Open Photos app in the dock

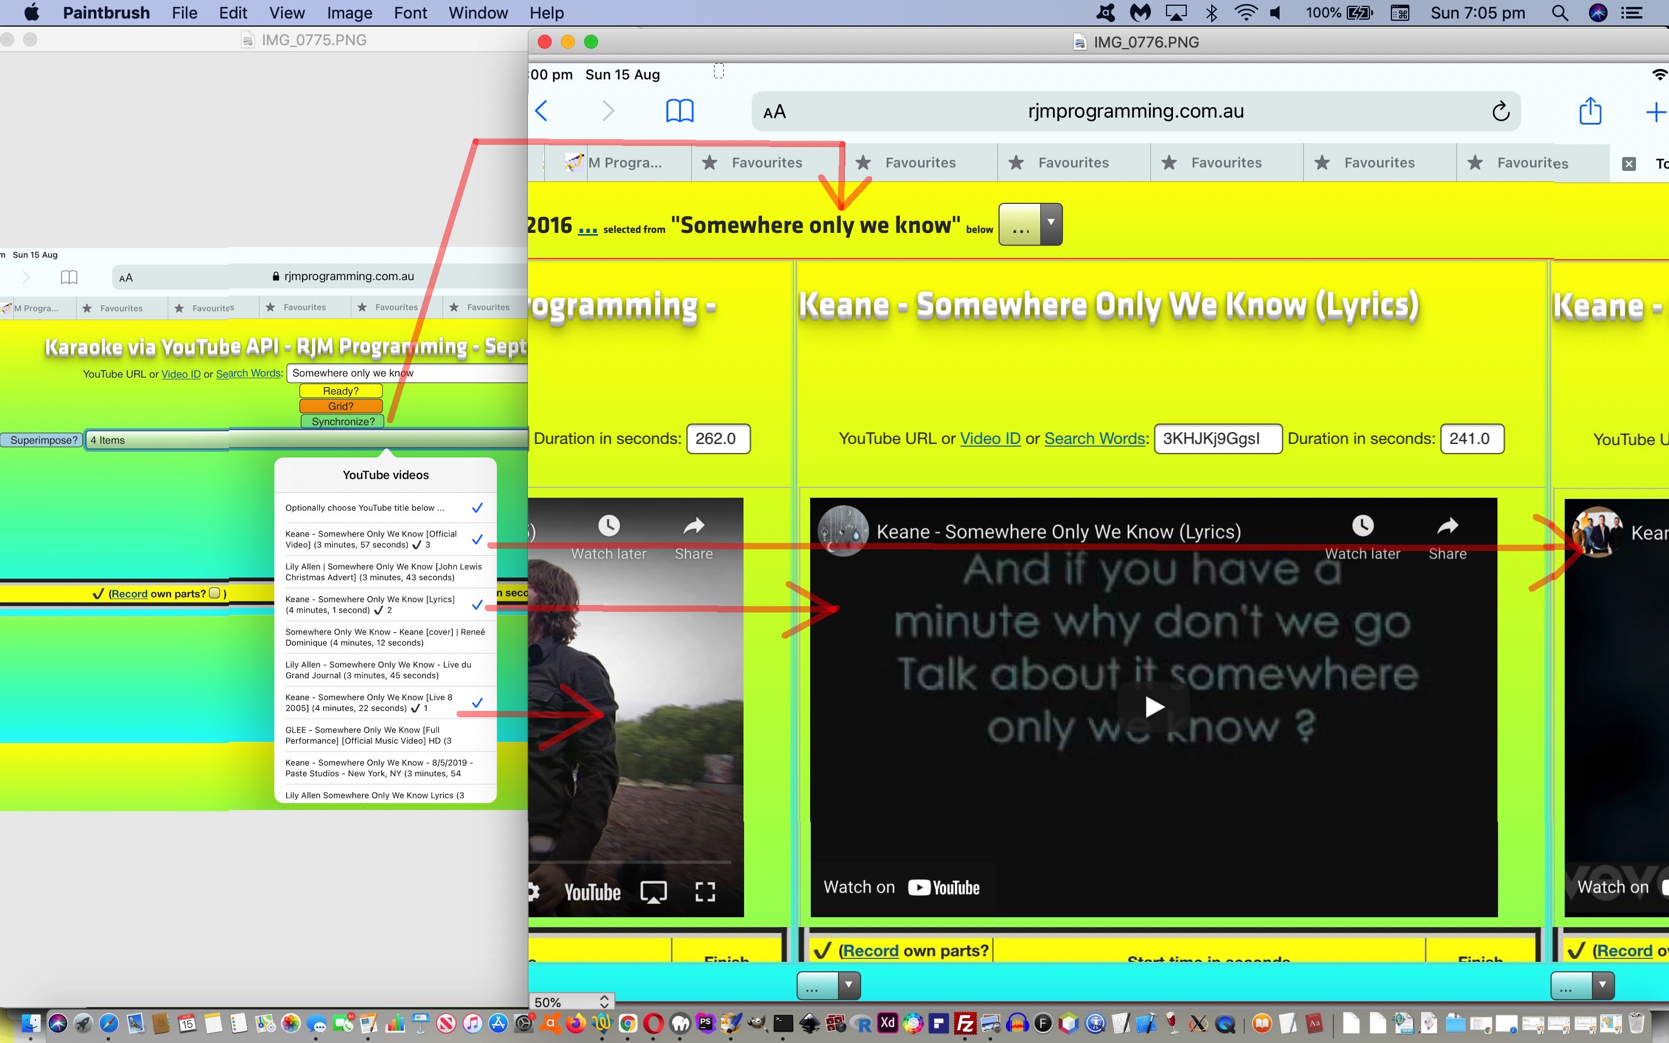pyautogui.click(x=291, y=1024)
